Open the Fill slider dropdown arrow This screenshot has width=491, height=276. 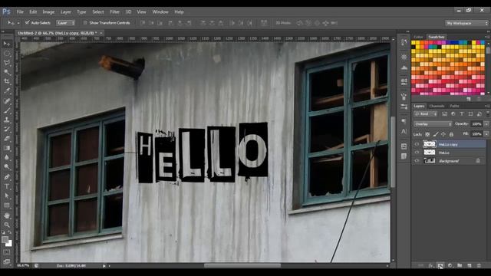[486, 134]
